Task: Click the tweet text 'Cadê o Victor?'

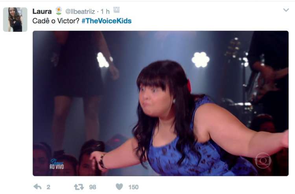Action: point(56,21)
